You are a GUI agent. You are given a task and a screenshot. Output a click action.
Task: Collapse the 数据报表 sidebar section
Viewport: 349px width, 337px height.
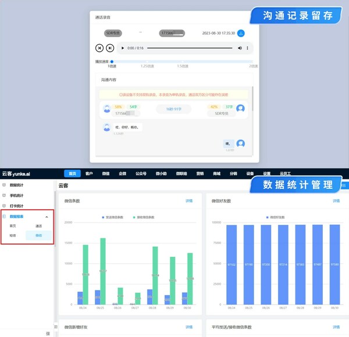click(x=47, y=216)
